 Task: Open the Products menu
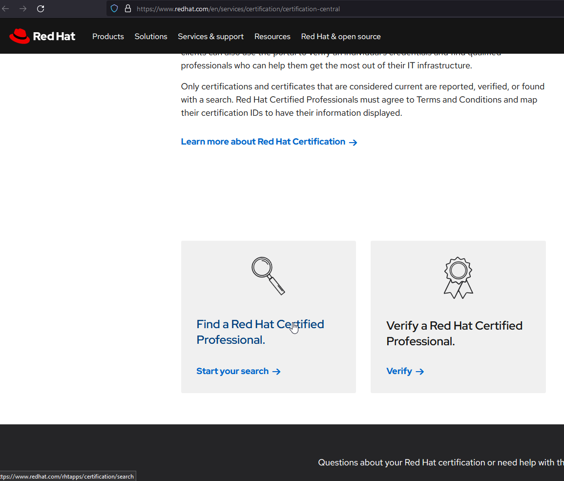(108, 37)
